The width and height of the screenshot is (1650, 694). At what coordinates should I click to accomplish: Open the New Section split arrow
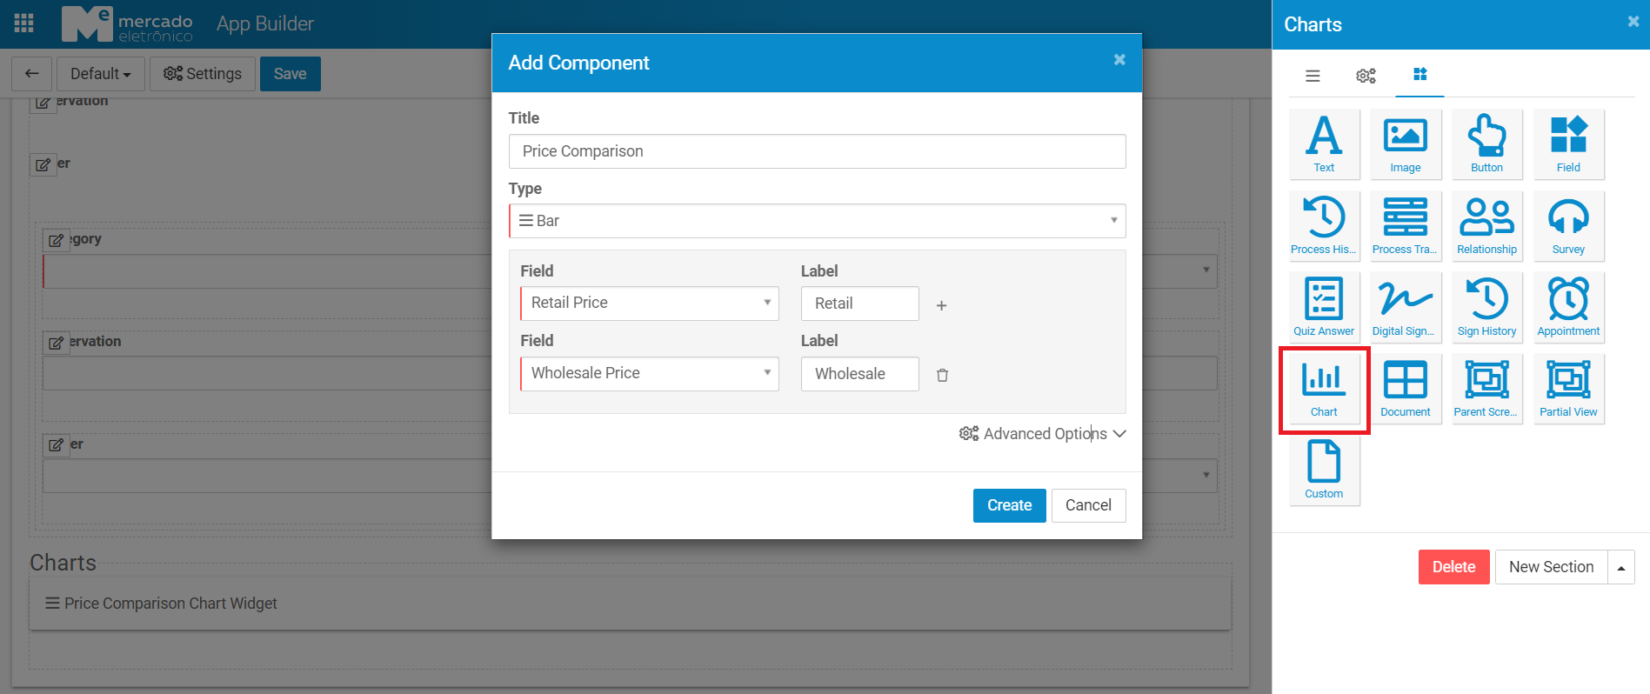coord(1621,567)
